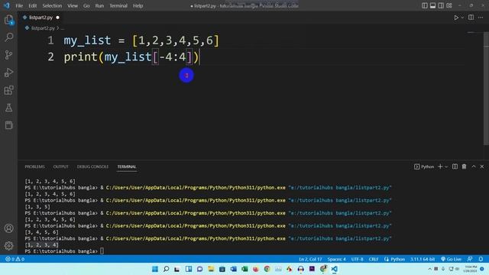
Task: Open the Edit menu
Action: tap(32, 5)
